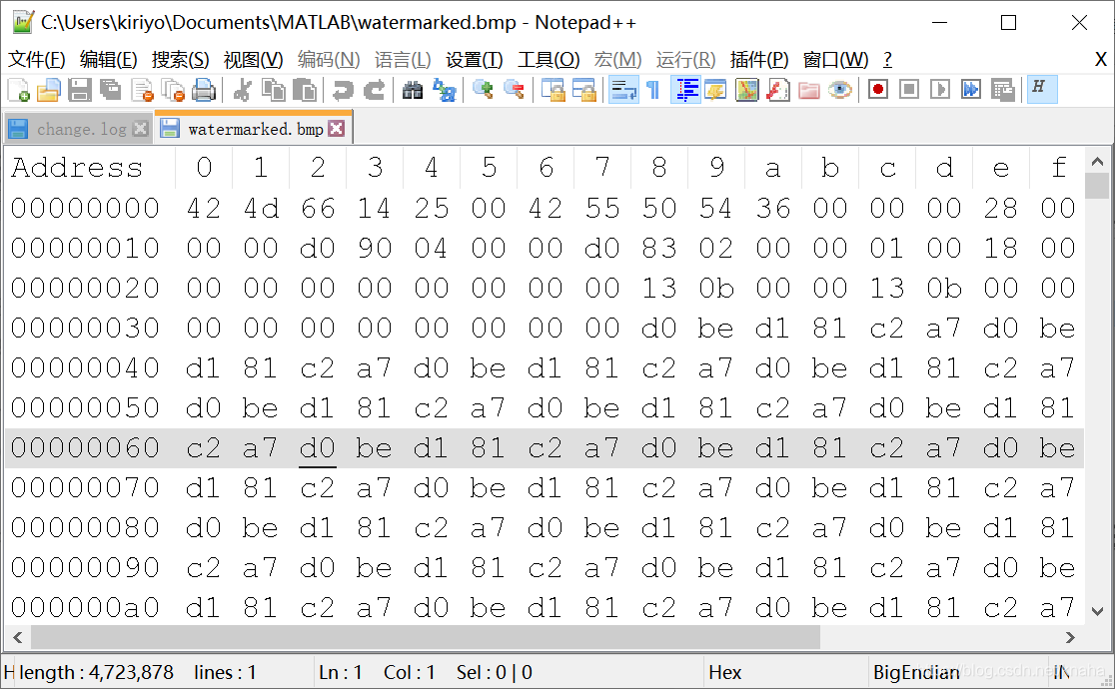Screen dimensions: 1115x689
Task: Open Find with the binoculars icon
Action: click(x=413, y=90)
